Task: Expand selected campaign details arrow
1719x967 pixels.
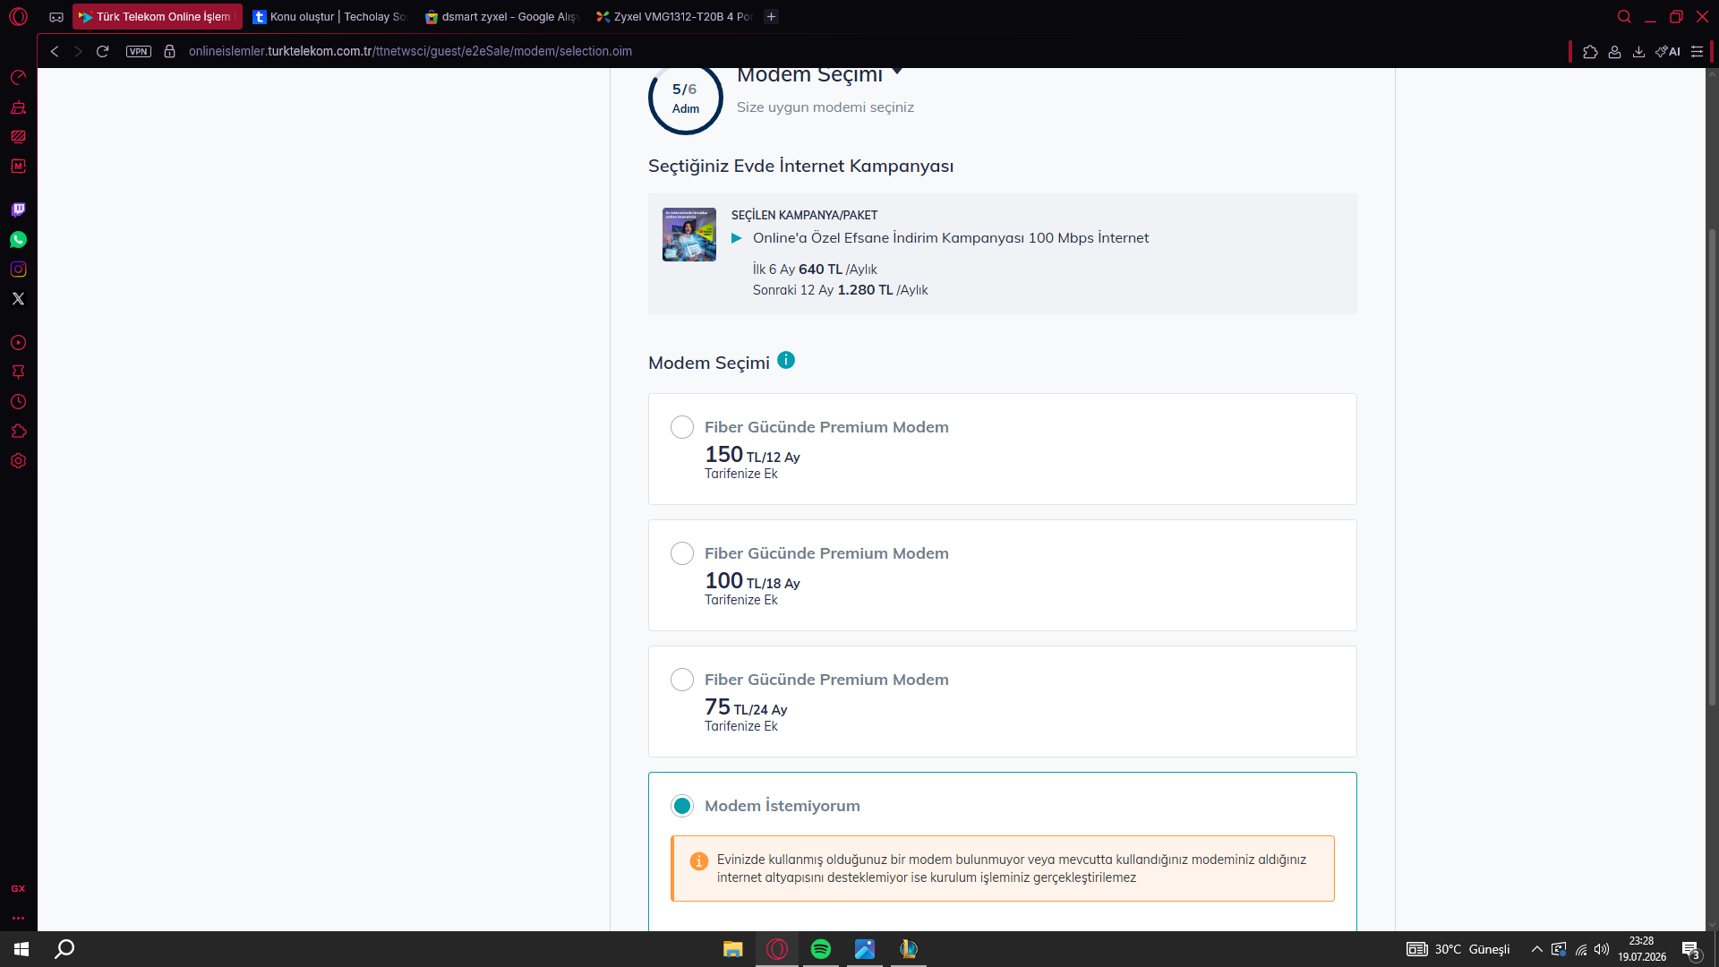Action: tap(737, 238)
